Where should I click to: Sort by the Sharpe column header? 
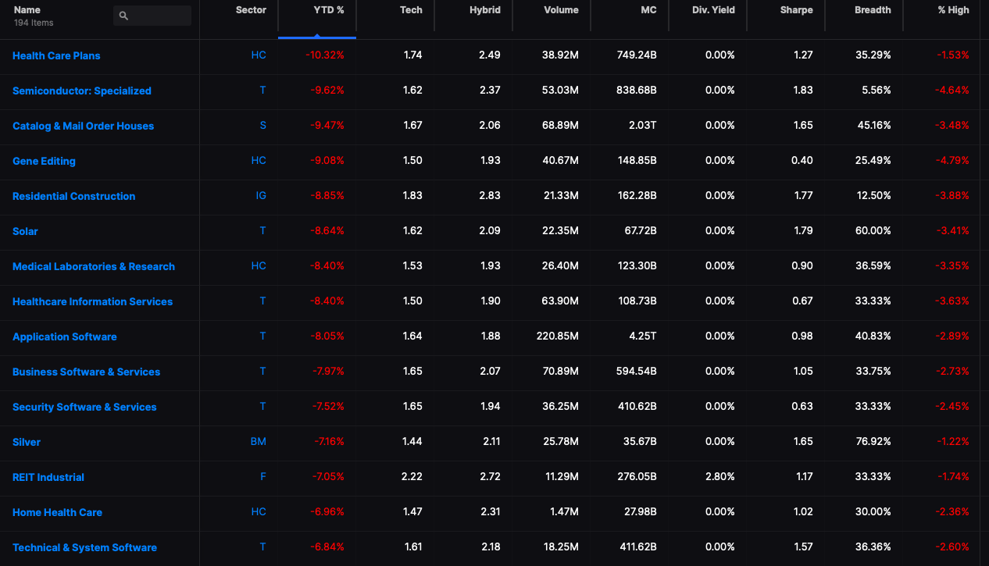pyautogui.click(x=797, y=10)
